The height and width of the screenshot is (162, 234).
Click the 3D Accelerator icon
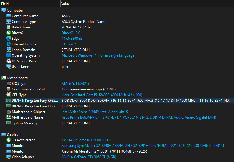coord(9,140)
